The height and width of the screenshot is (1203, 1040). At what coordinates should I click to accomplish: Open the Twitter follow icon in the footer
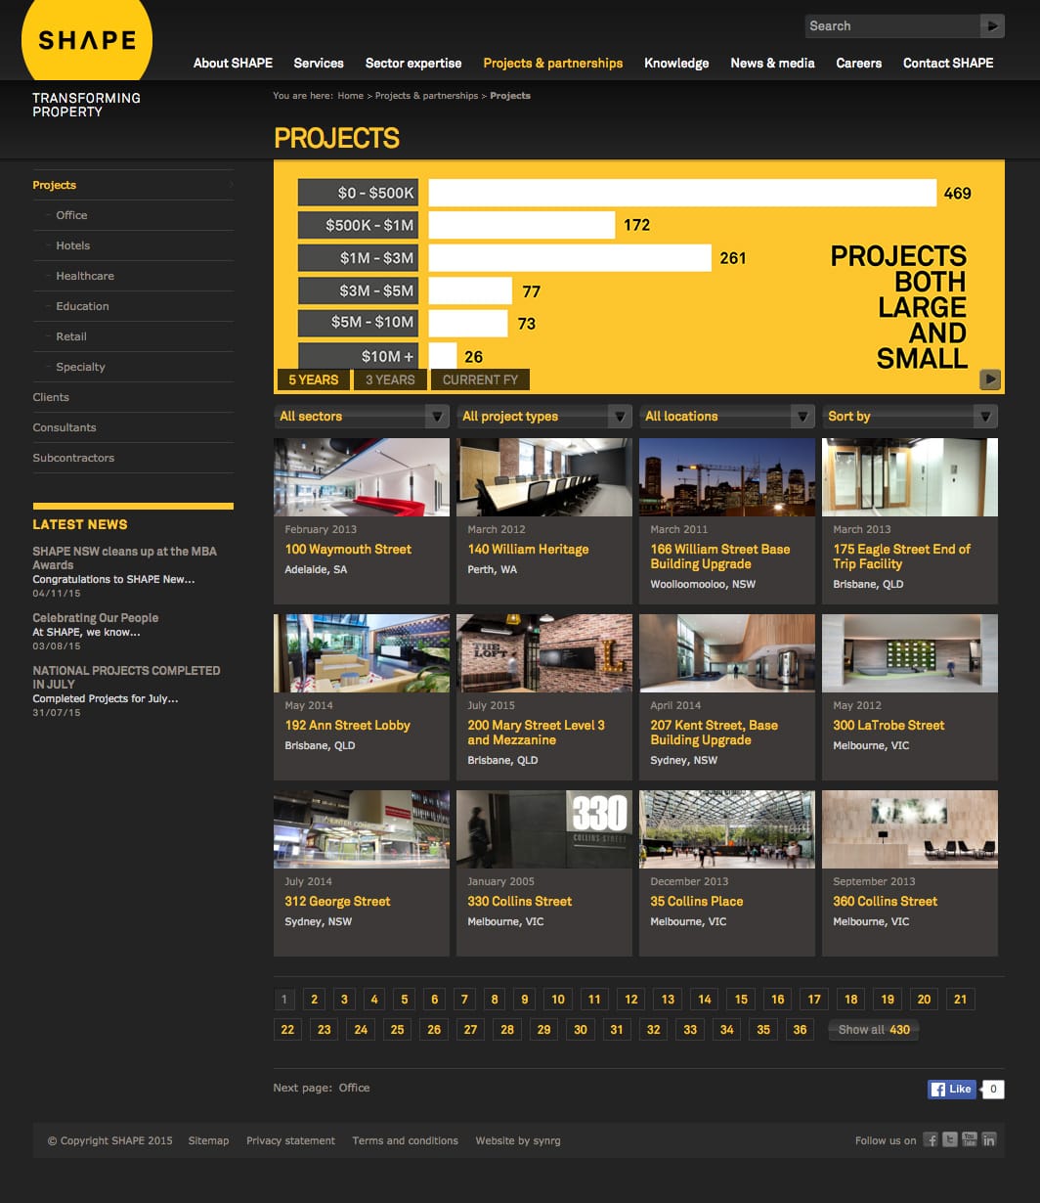950,1139
